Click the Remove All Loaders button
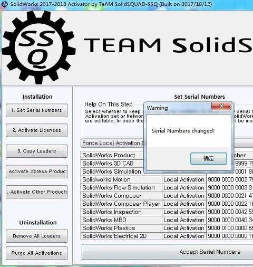The image size is (253, 267). (x=36, y=236)
